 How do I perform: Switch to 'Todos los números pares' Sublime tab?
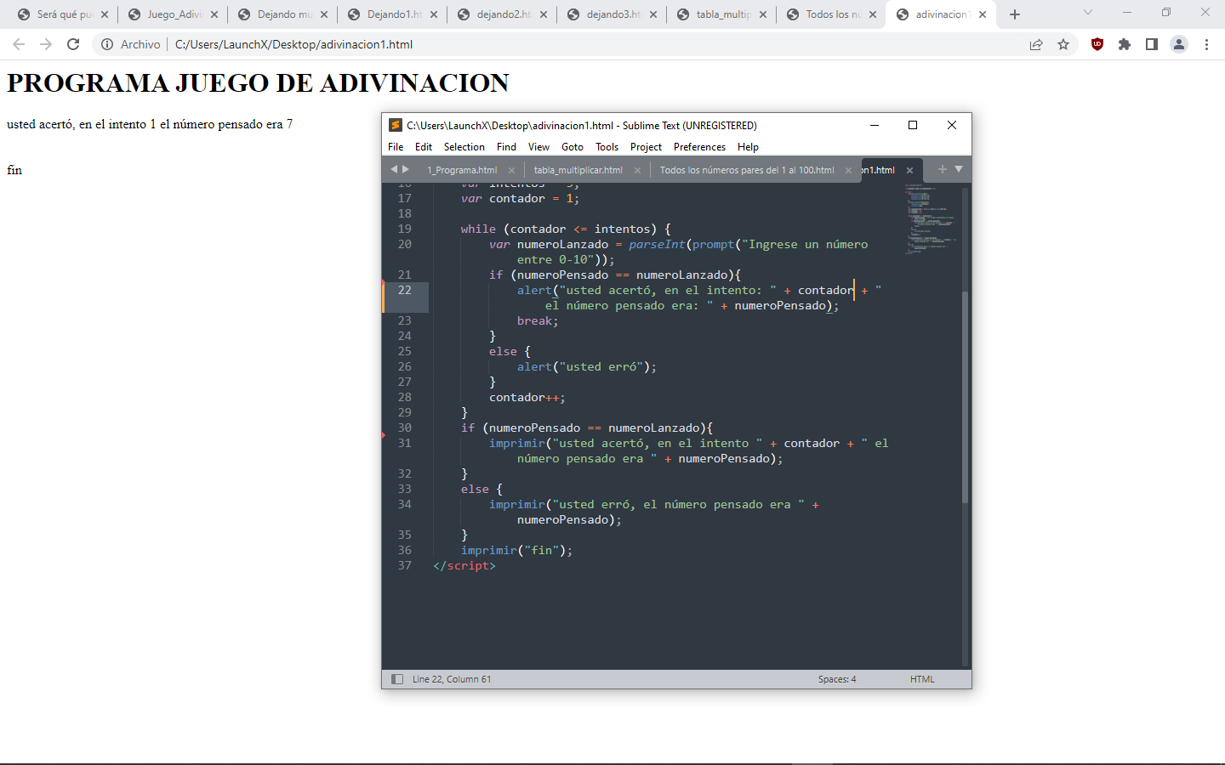(x=747, y=170)
